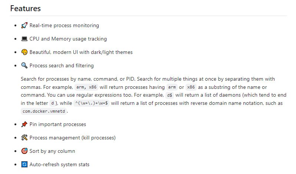The height and width of the screenshot is (174, 296).
Task: Click the Features heading
Action: click(x=26, y=8)
